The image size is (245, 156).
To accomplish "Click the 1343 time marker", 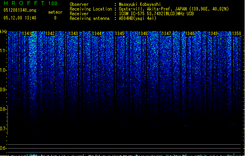I will (73, 34).
